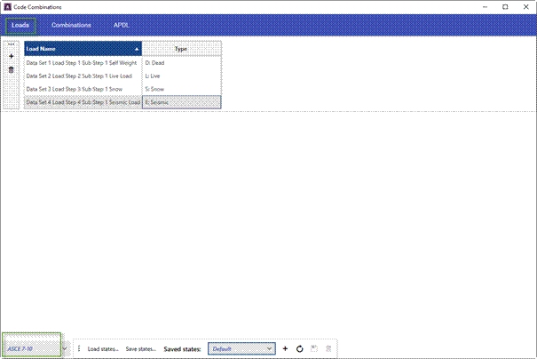537x359 pixels.
Task: Open the APDL tab
Action: [x=122, y=26]
